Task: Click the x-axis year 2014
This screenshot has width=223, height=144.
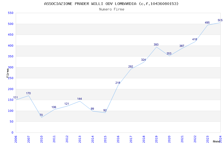Action: 93,139
